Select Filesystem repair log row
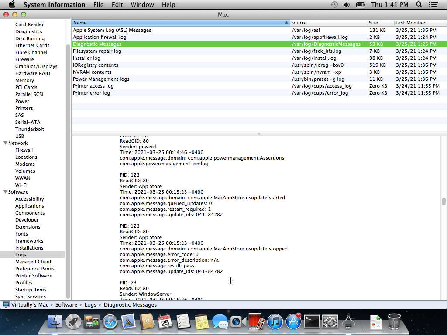Image resolution: width=447 pixels, height=335 pixels. click(259, 51)
